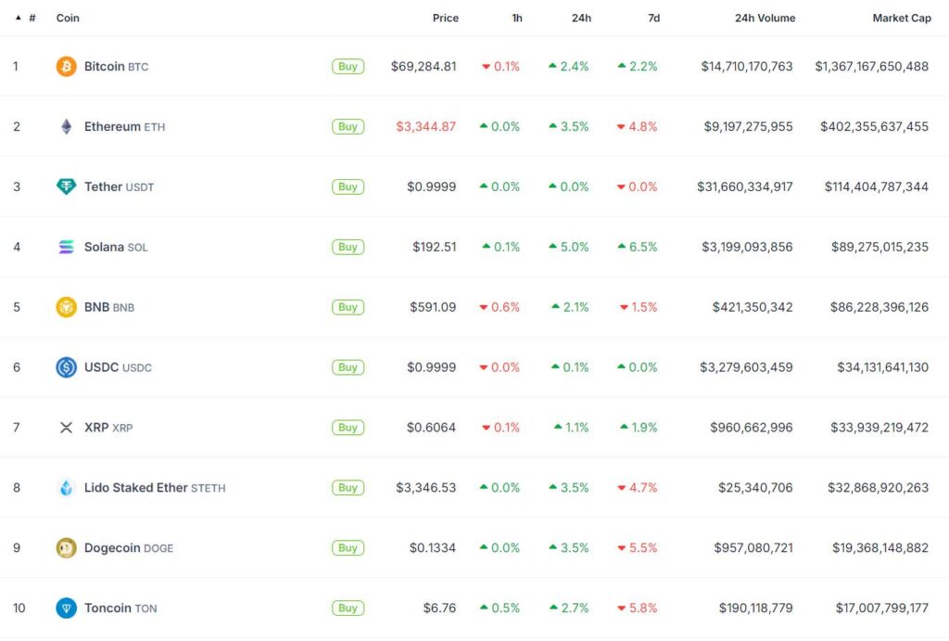Sort table by Price column header

point(446,19)
